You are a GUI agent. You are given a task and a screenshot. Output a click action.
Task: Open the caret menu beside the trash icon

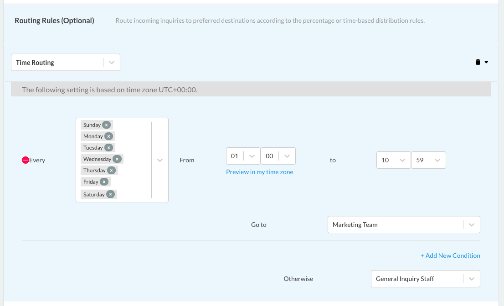coord(486,62)
